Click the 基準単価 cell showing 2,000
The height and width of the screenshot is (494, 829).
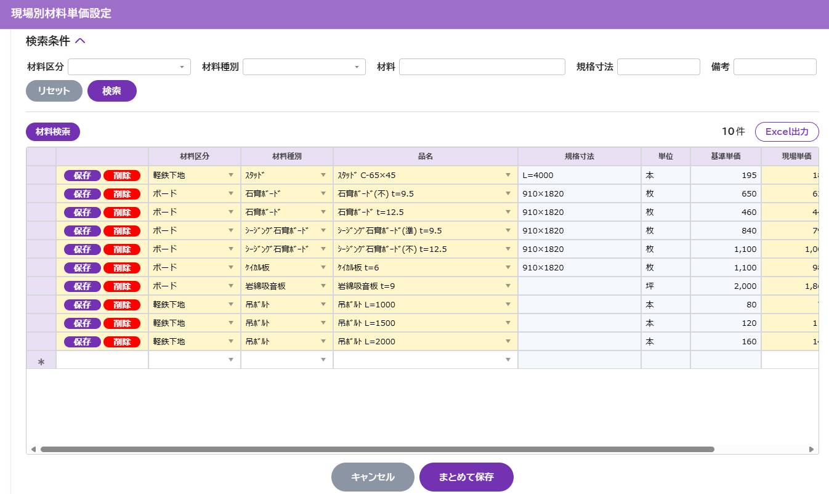coord(726,286)
